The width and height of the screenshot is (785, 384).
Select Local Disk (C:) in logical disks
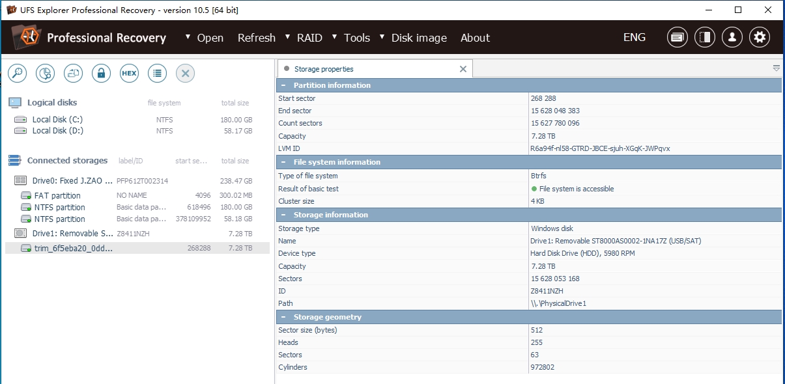coord(137,120)
